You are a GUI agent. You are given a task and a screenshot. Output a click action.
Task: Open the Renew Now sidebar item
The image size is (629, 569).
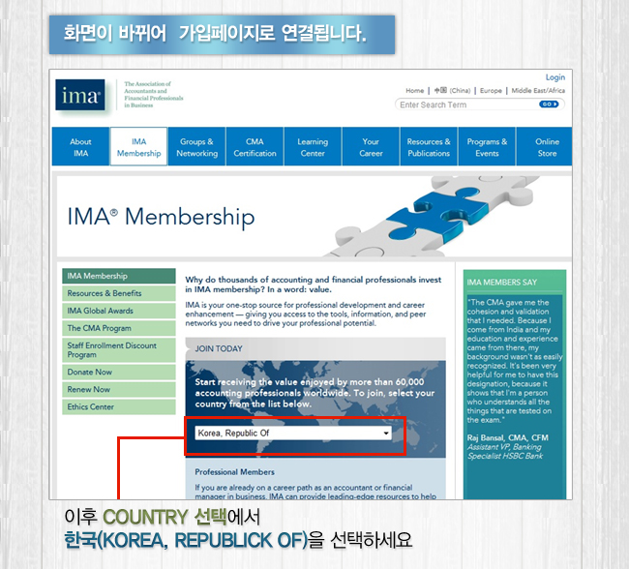tap(119, 389)
